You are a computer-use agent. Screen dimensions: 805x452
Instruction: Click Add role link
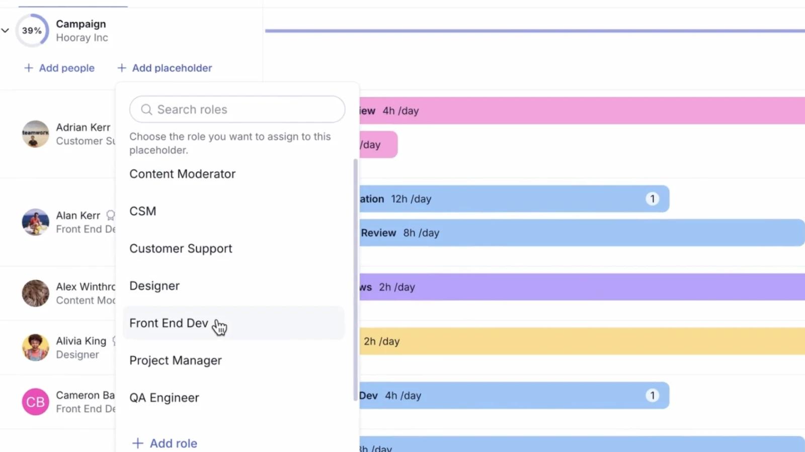[x=165, y=443]
